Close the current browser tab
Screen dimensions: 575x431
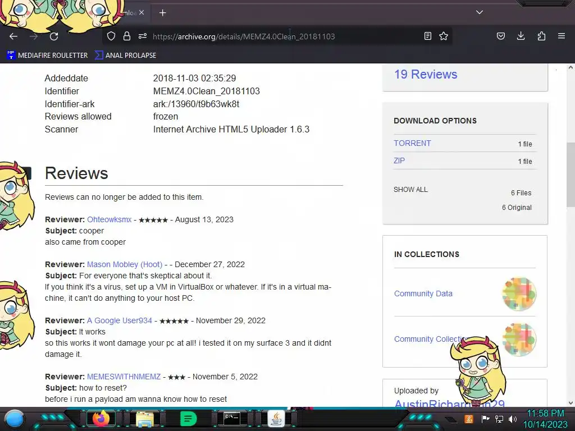point(142,12)
